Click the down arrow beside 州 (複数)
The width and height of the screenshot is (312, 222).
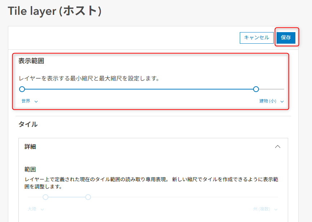(x=276, y=209)
